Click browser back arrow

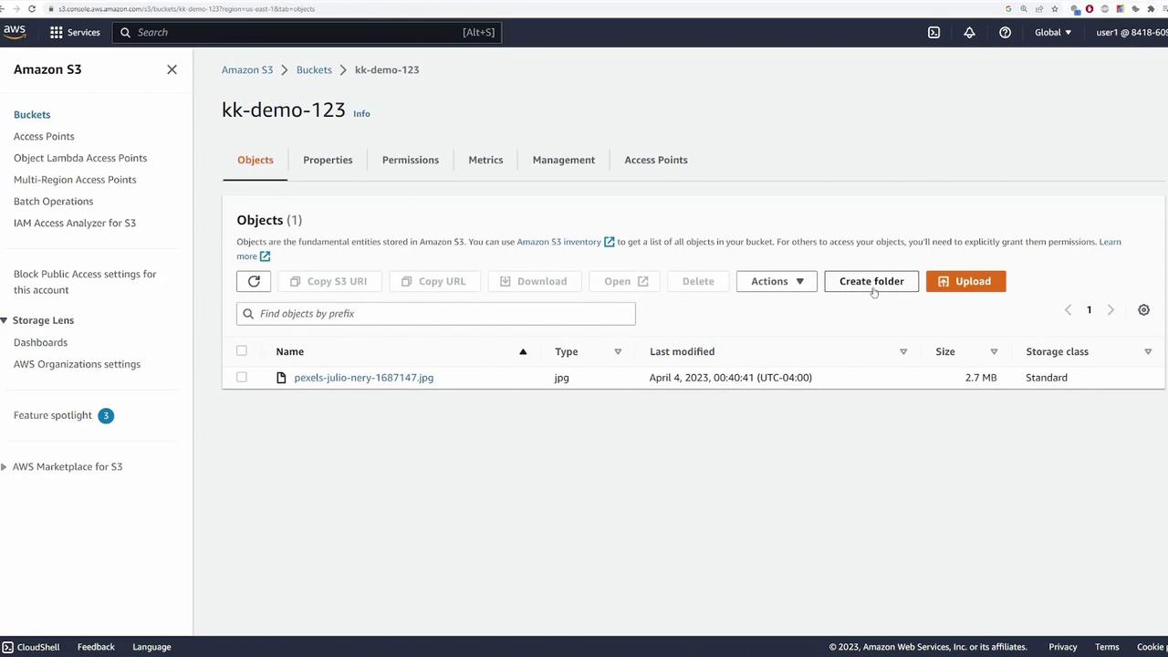click(x=4, y=8)
